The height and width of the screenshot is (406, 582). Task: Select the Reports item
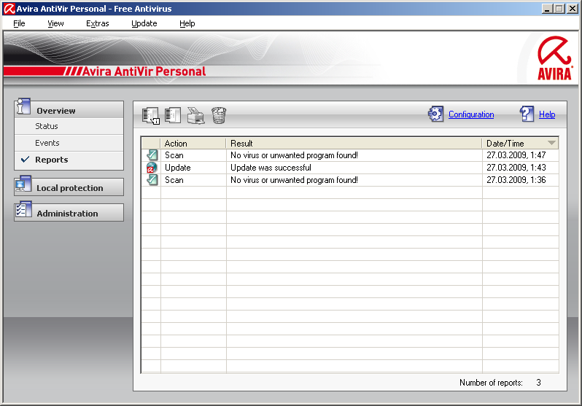tap(69, 160)
